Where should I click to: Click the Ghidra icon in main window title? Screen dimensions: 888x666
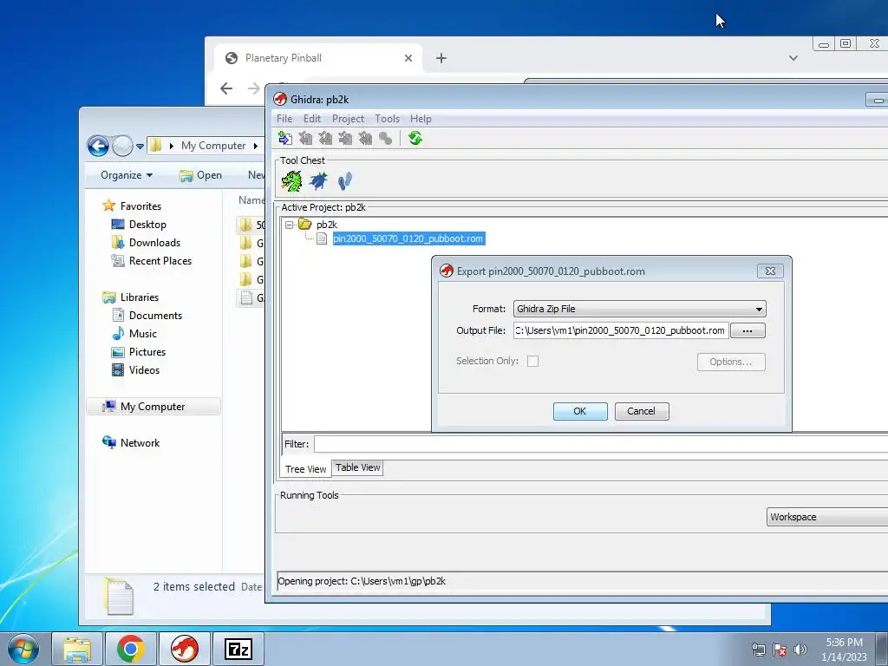280,99
